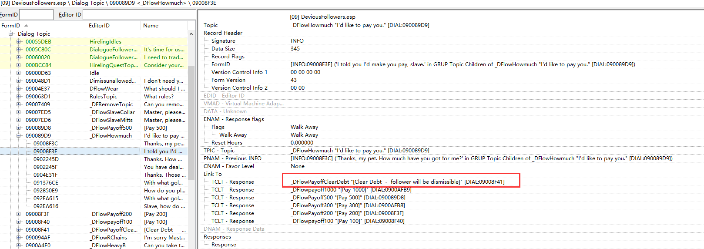Click the _DFlowPayoff500 Pay 500 response
Image resolution: width=704 pixels, height=249 pixels.
pos(348,197)
